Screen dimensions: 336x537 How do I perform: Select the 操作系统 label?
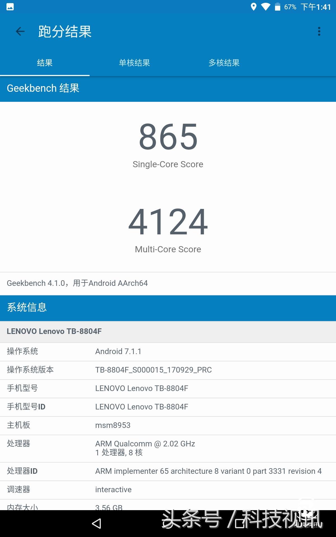click(x=22, y=351)
